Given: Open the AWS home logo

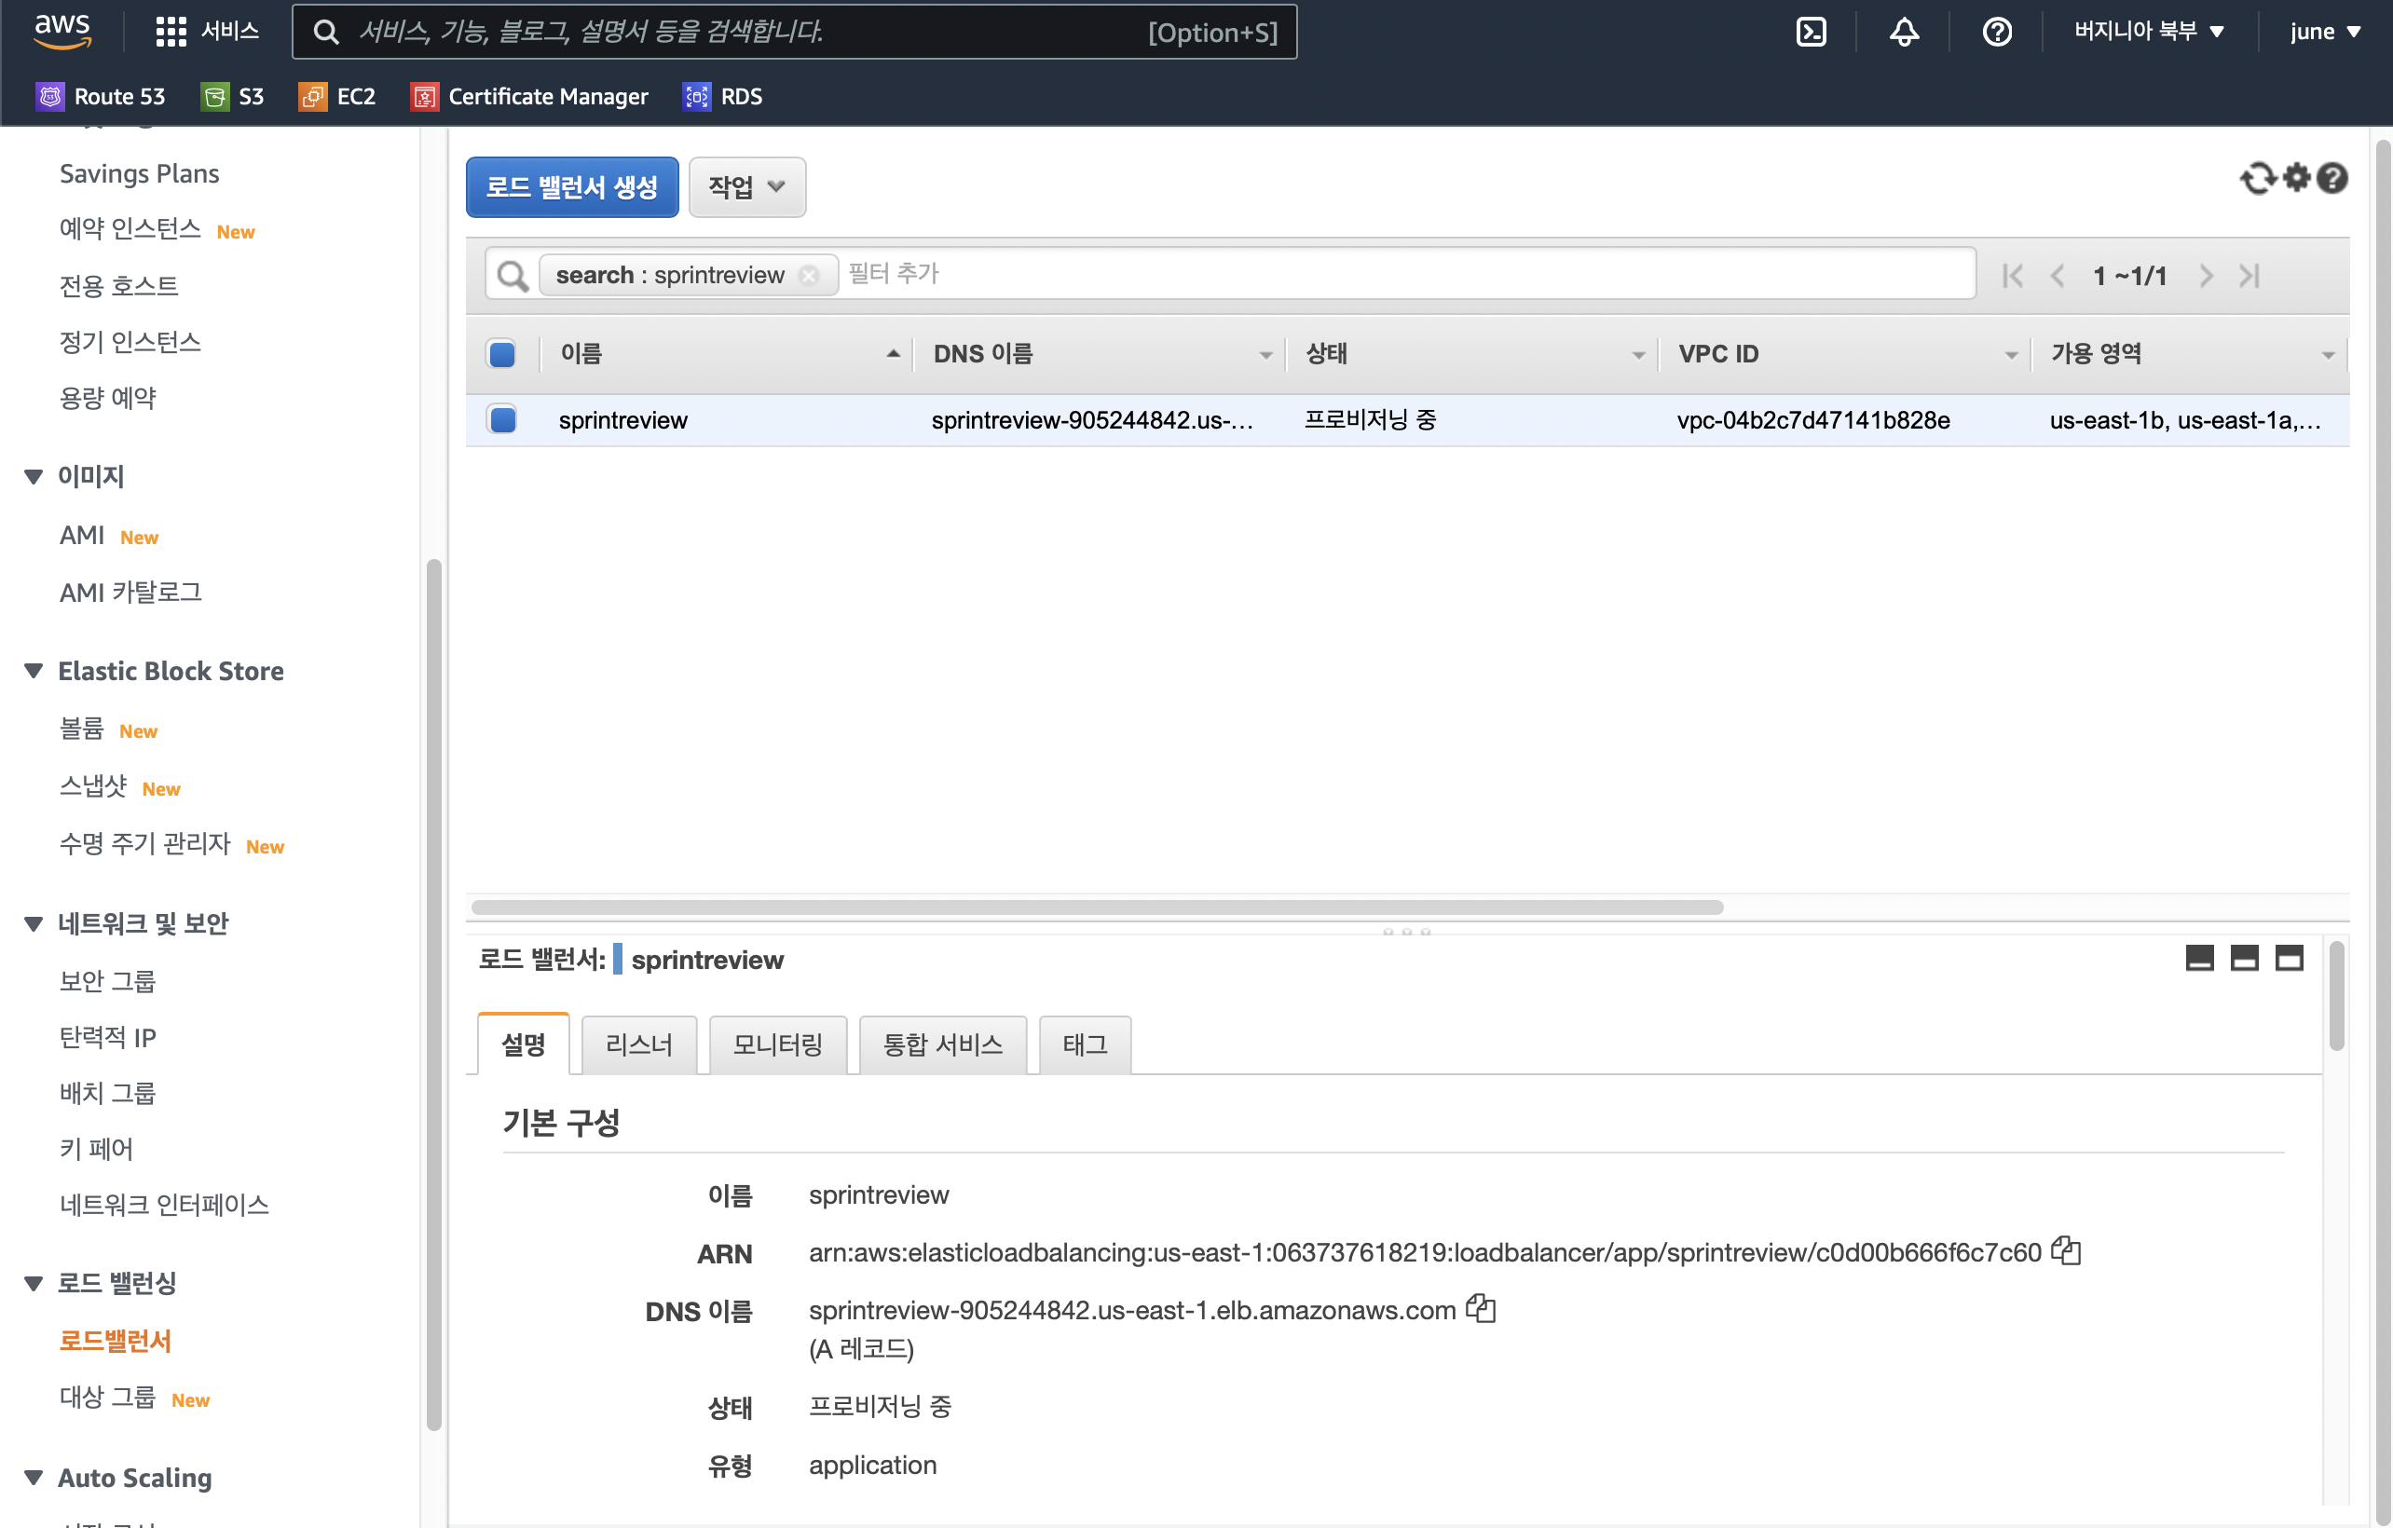Looking at the screenshot, I should point(62,31).
